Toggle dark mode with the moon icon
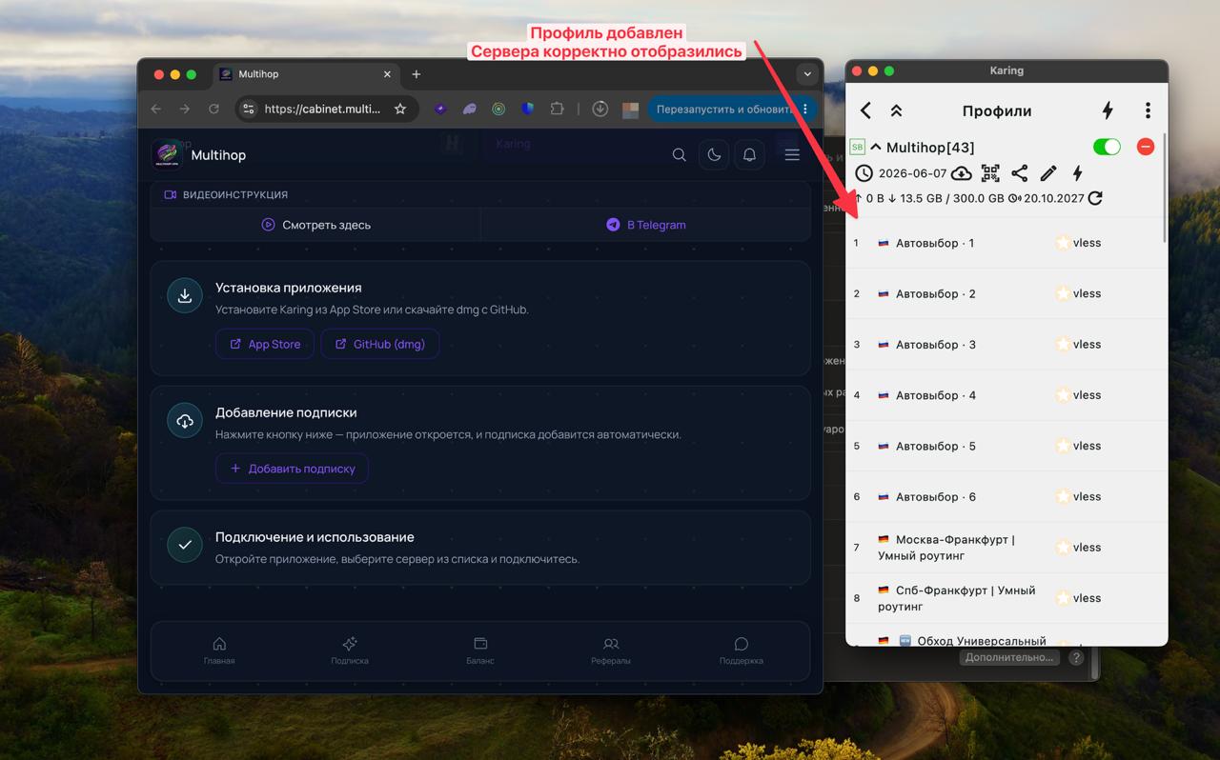The width and height of the screenshot is (1220, 760). pos(714,155)
